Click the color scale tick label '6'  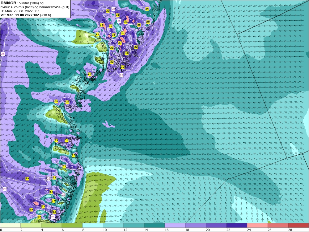[x=63, y=230]
